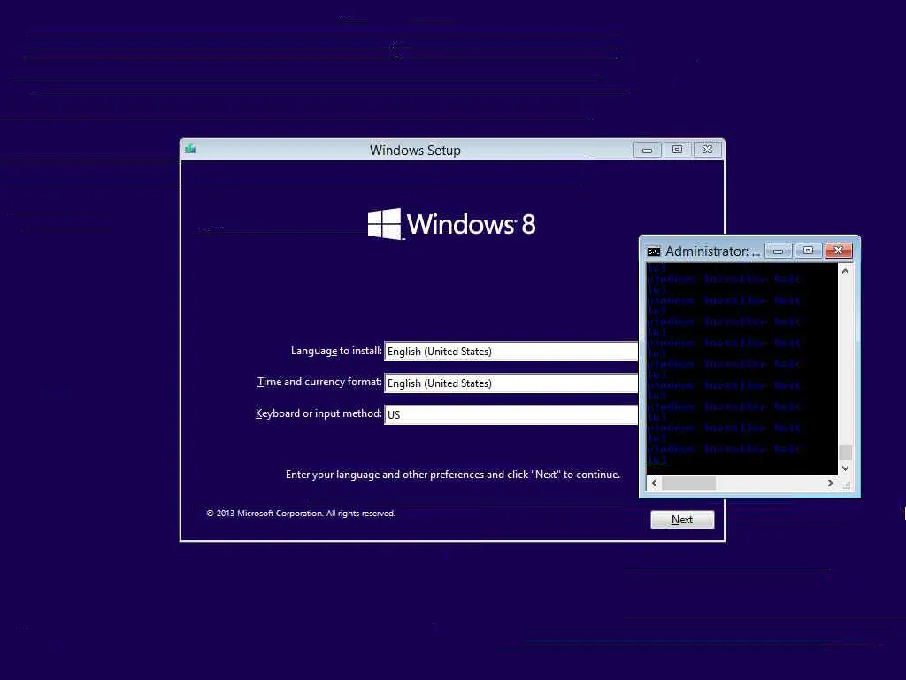Click the 'Language to install:' label

pos(336,351)
